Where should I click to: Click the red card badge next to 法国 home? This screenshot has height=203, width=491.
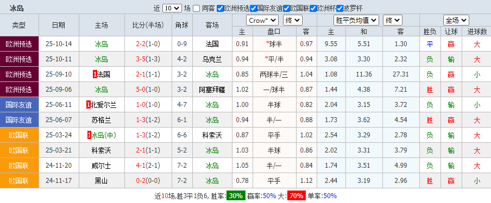tap(95, 74)
